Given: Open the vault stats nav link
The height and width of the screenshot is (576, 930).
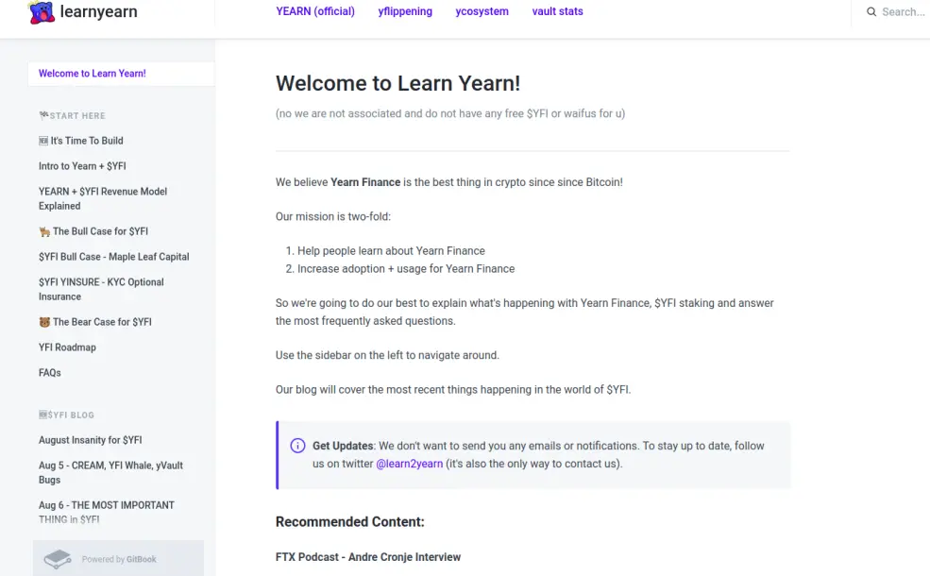Looking at the screenshot, I should click(557, 11).
